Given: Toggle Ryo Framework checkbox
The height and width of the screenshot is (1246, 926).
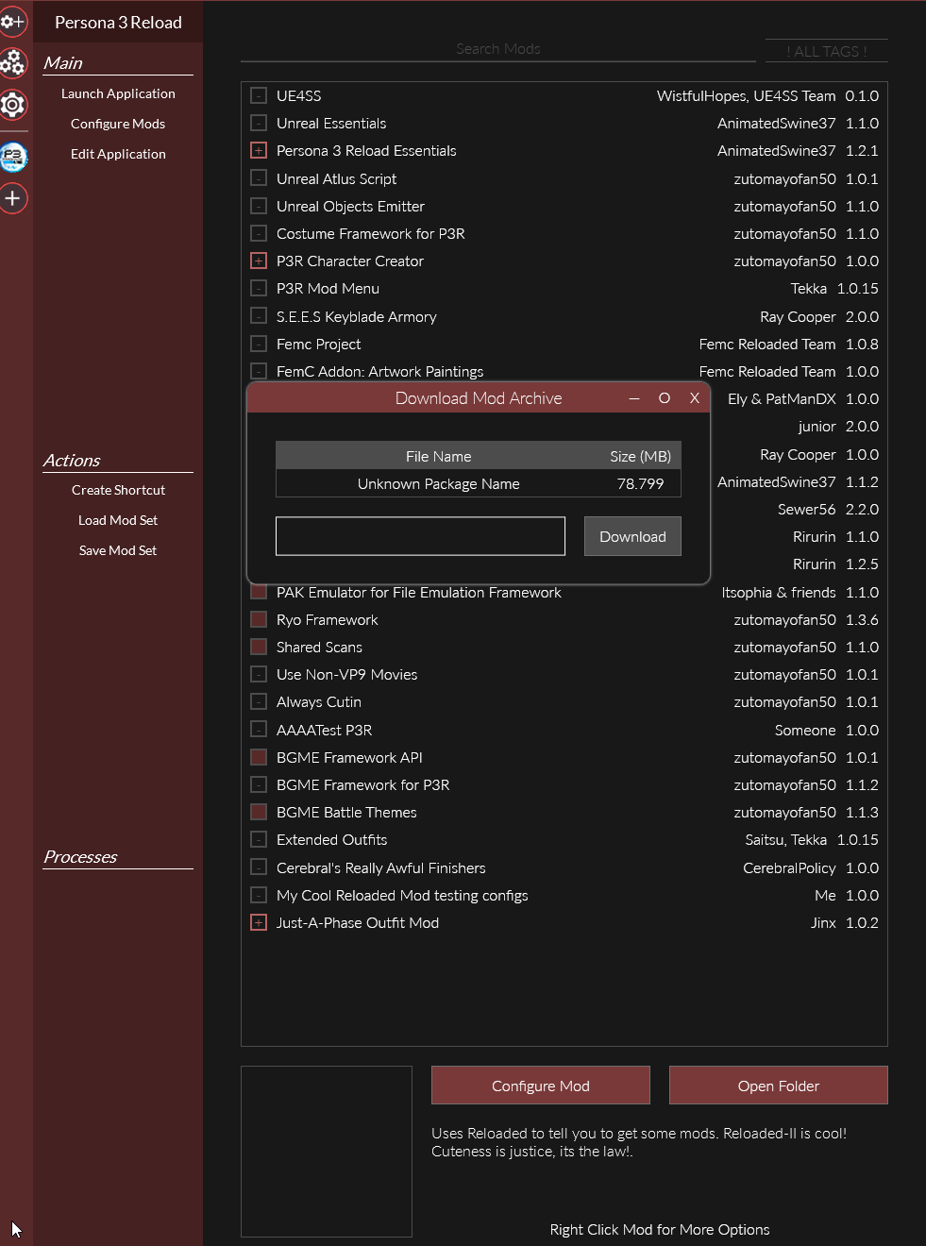Looking at the screenshot, I should (259, 619).
